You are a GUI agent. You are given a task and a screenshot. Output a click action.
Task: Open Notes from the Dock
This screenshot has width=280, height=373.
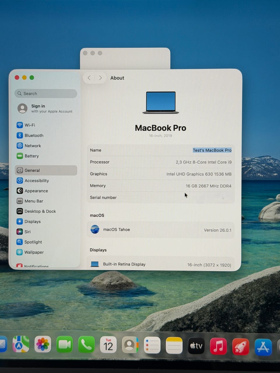click(x=174, y=345)
